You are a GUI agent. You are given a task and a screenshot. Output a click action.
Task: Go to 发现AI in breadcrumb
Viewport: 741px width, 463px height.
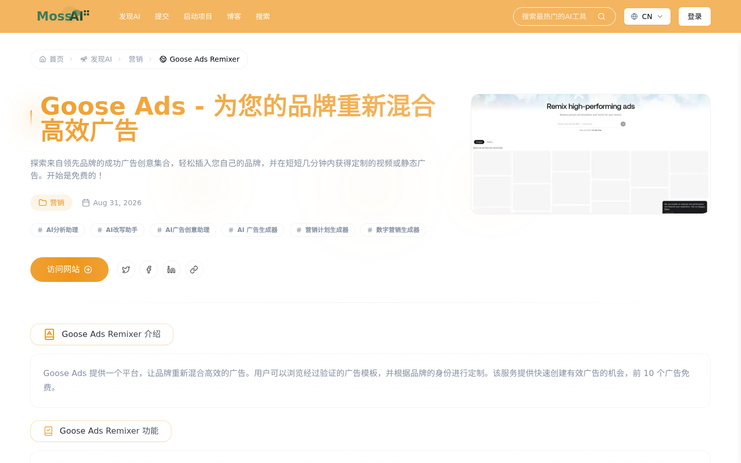click(96, 59)
